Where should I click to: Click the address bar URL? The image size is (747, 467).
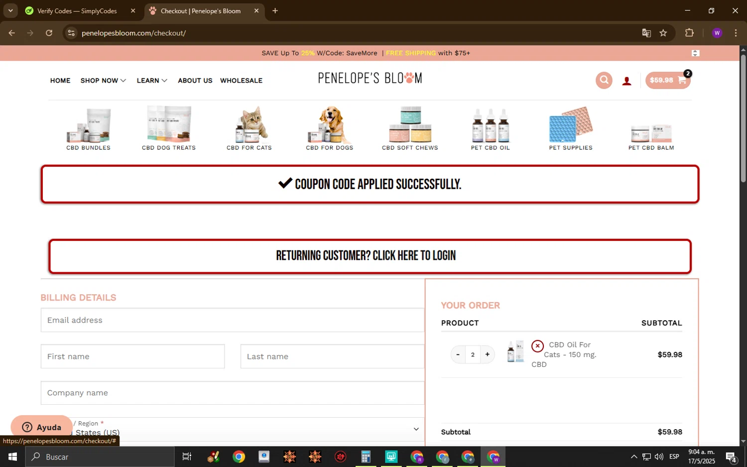pyautogui.click(x=134, y=33)
